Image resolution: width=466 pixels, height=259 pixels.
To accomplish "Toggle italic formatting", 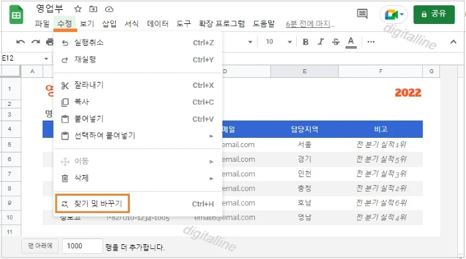I will coord(320,42).
